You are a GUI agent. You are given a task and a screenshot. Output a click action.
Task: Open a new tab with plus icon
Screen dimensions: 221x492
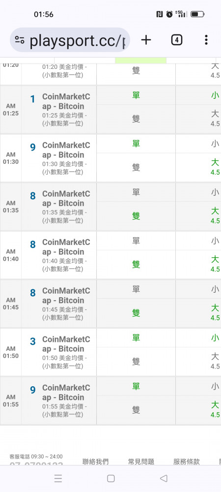point(146,40)
